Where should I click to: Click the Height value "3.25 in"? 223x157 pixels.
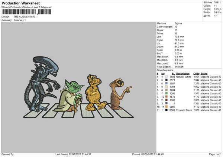point(218,9)
